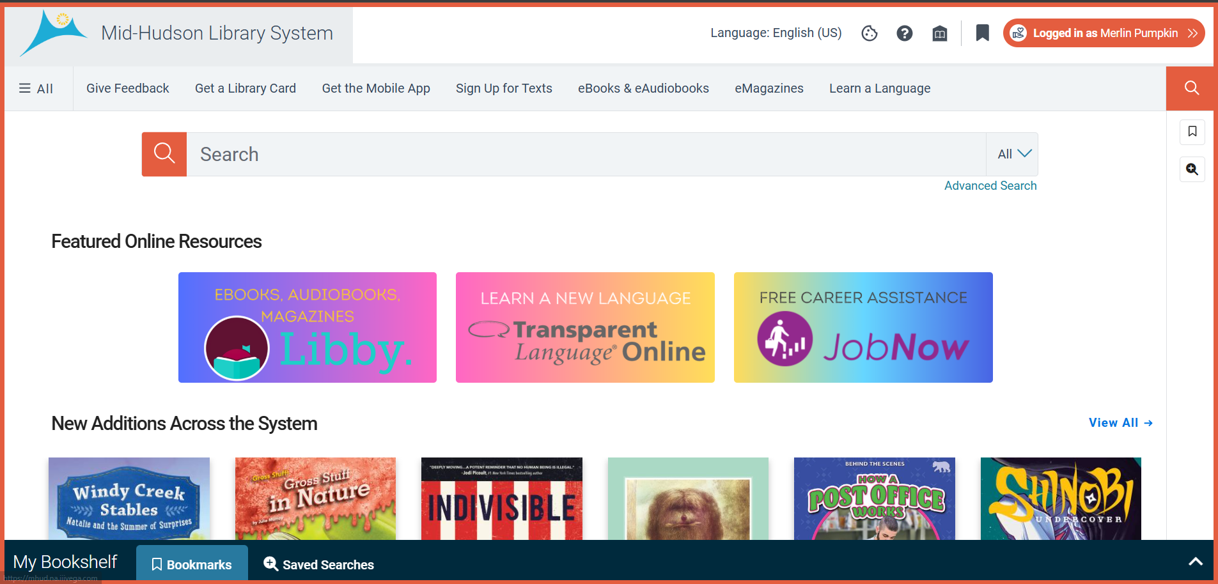Open the filled bookmark icon in header
The height and width of the screenshot is (584, 1218).
[x=983, y=33]
